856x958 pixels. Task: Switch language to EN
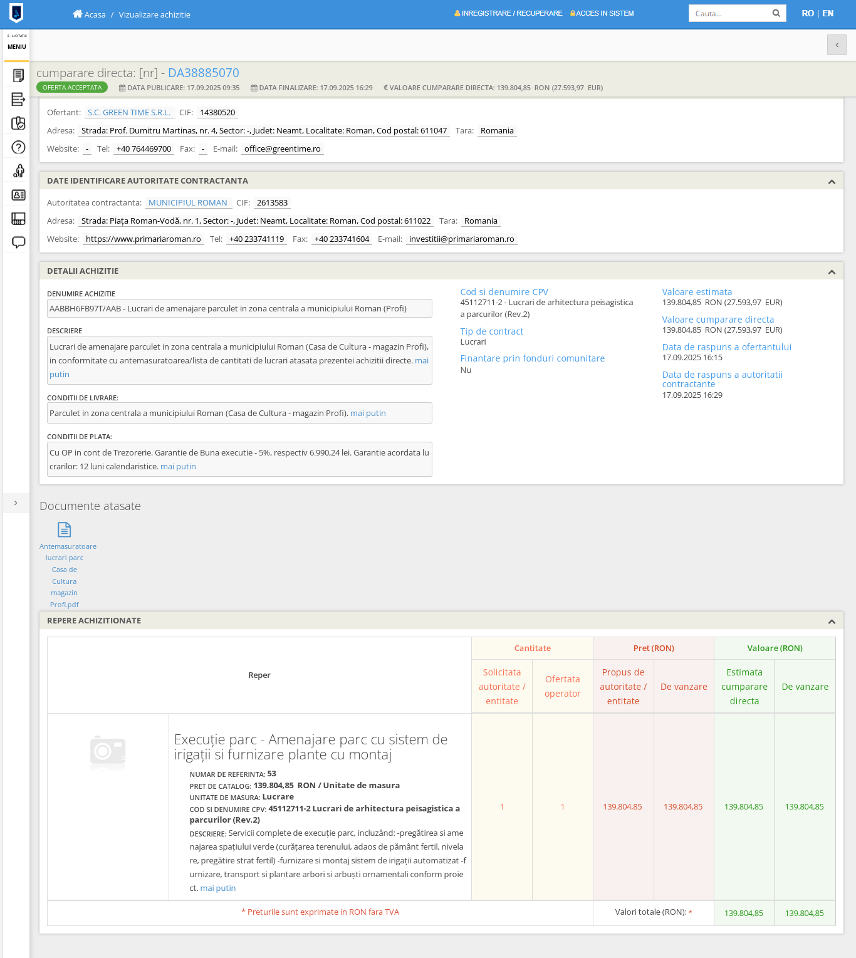click(828, 13)
